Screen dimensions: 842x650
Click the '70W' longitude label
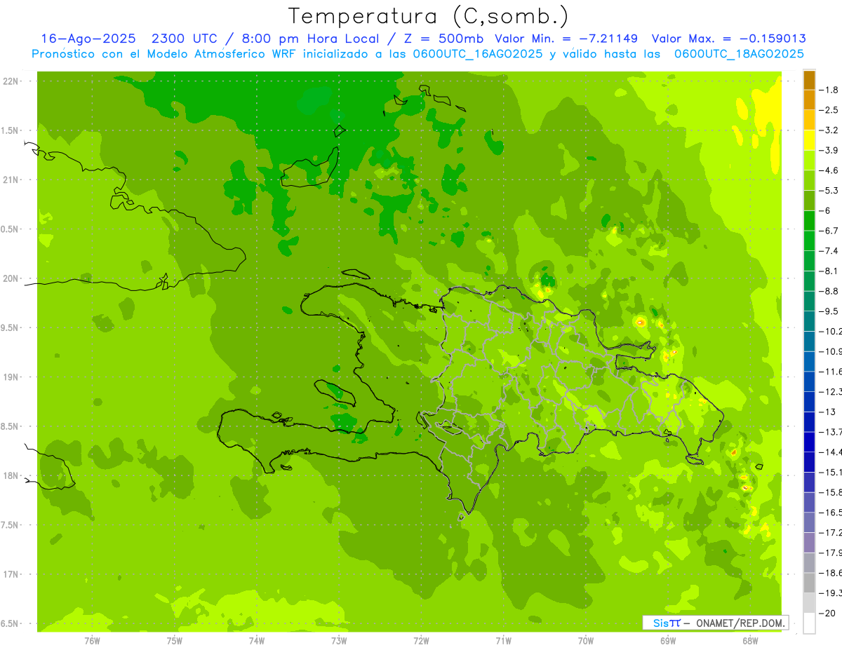click(585, 640)
